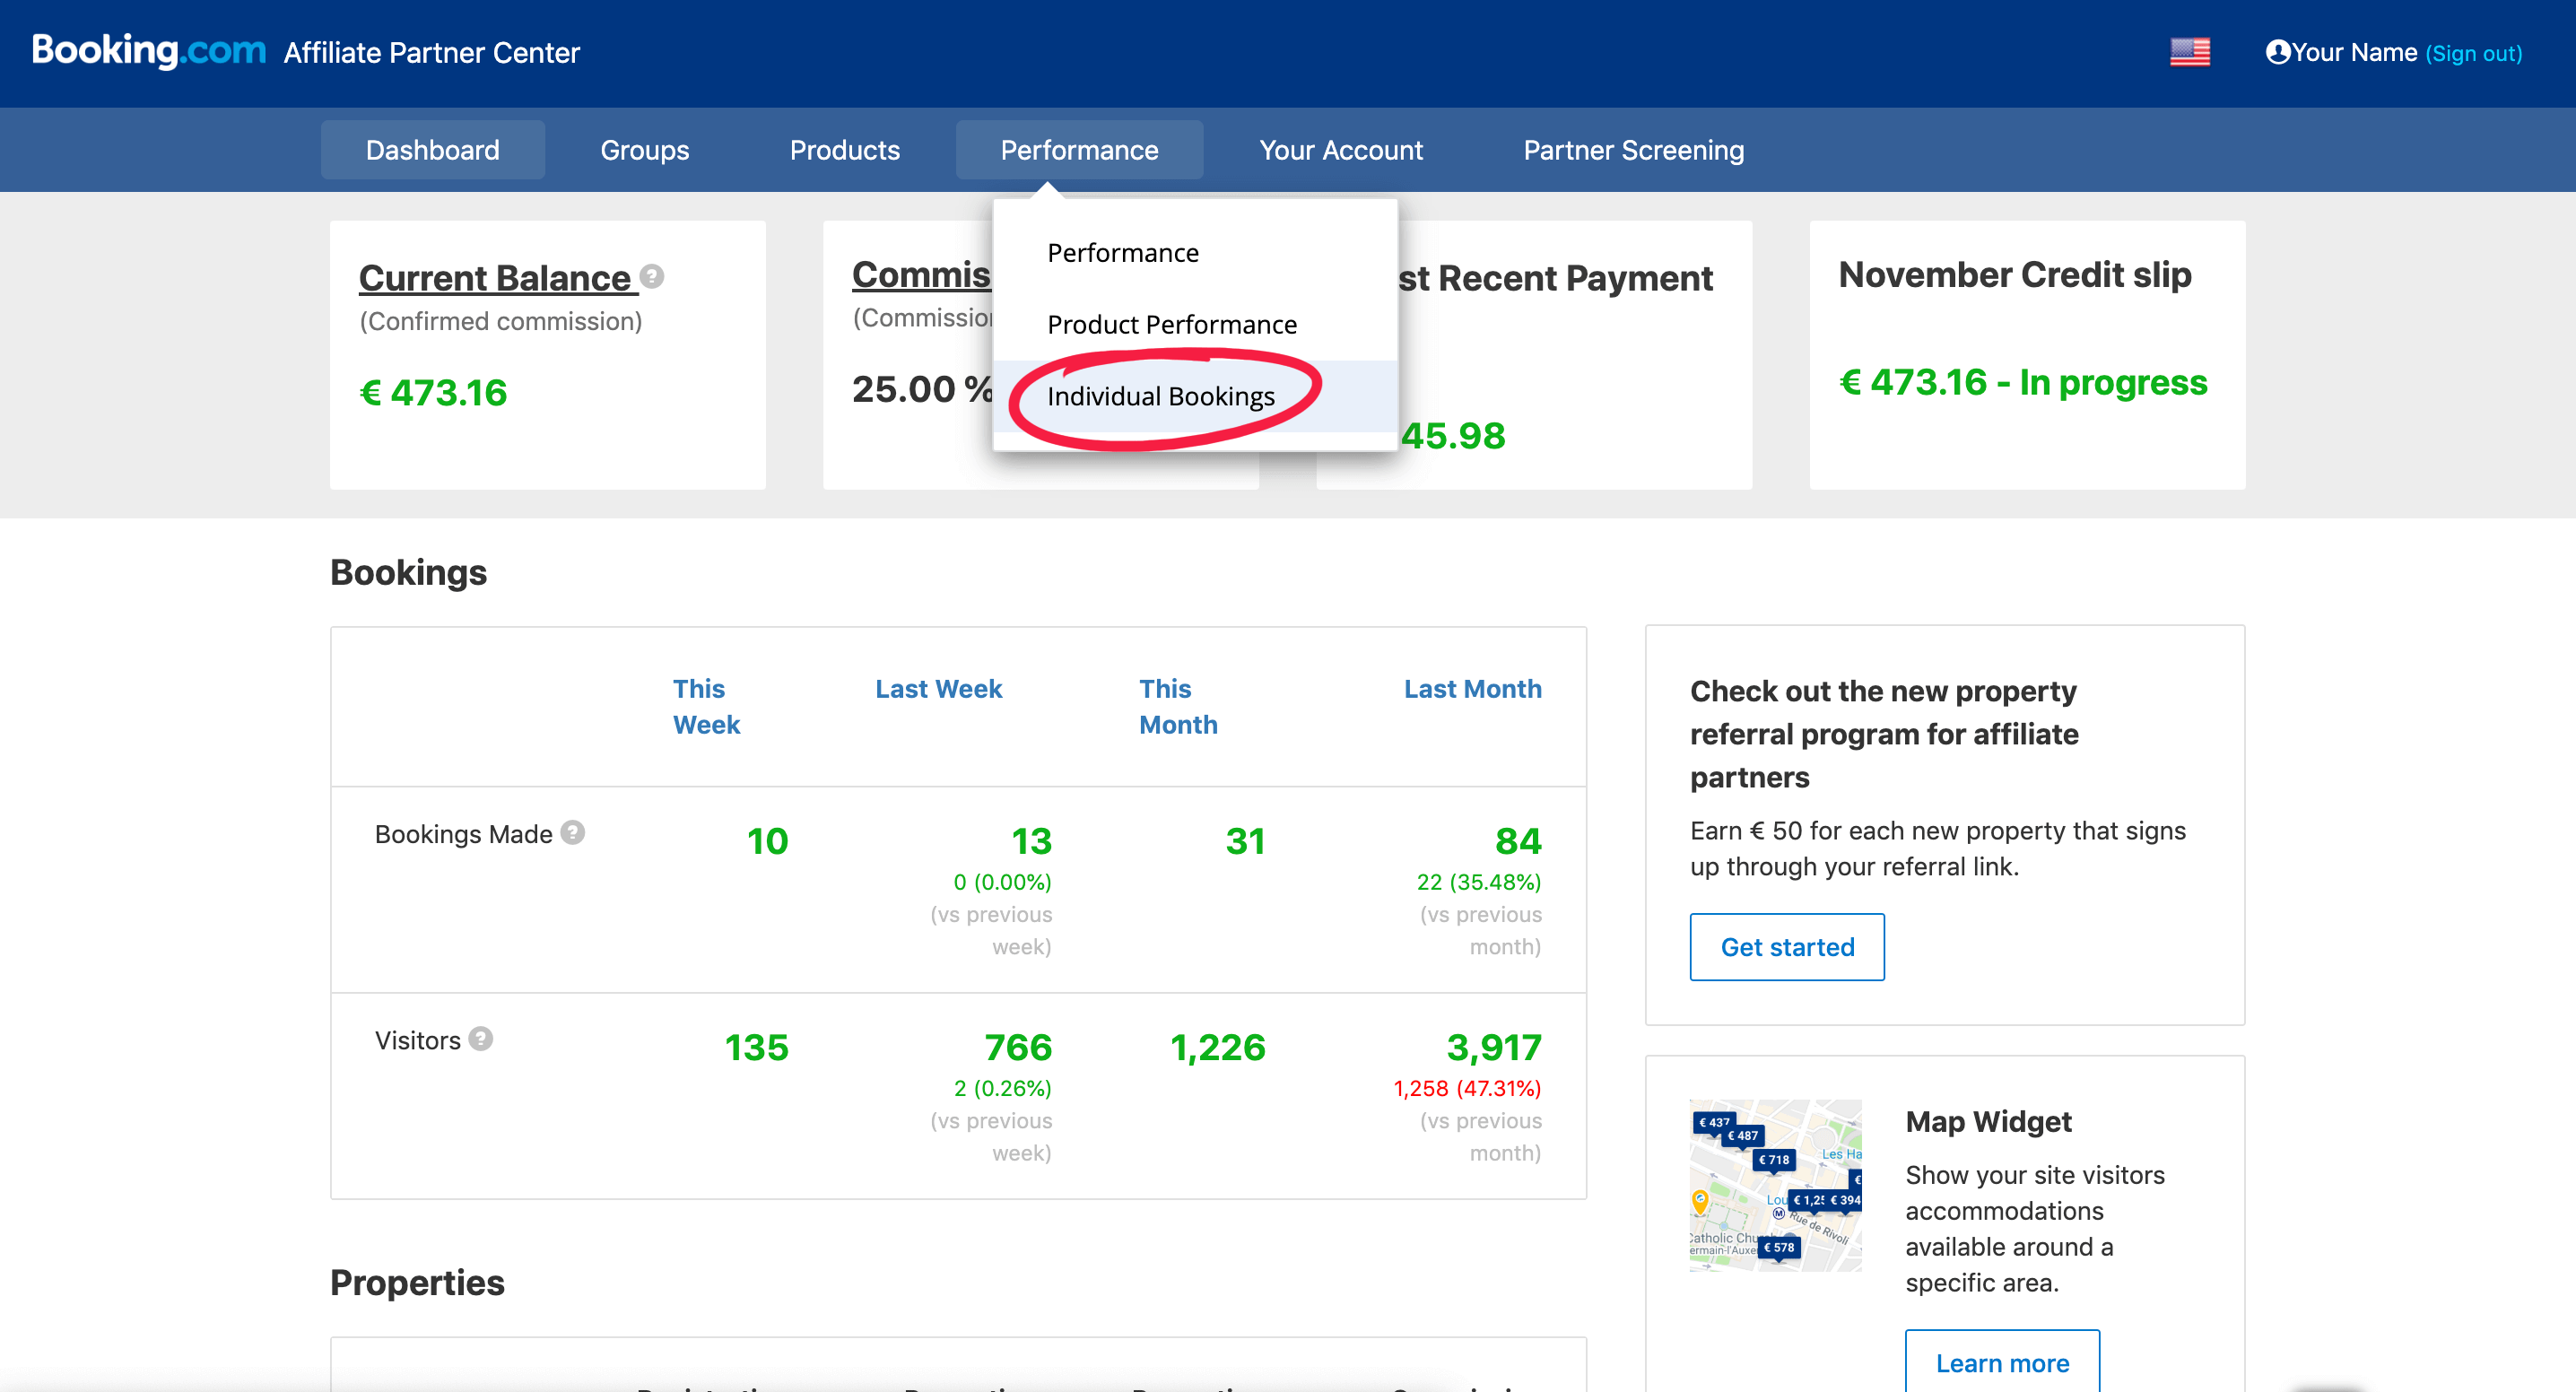Open the Partner Screening tab
This screenshot has width=2576, height=1392.
pos(1633,150)
